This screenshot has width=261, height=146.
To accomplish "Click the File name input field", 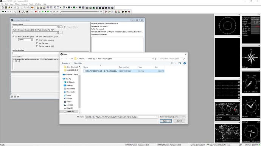I will tap(121, 117).
